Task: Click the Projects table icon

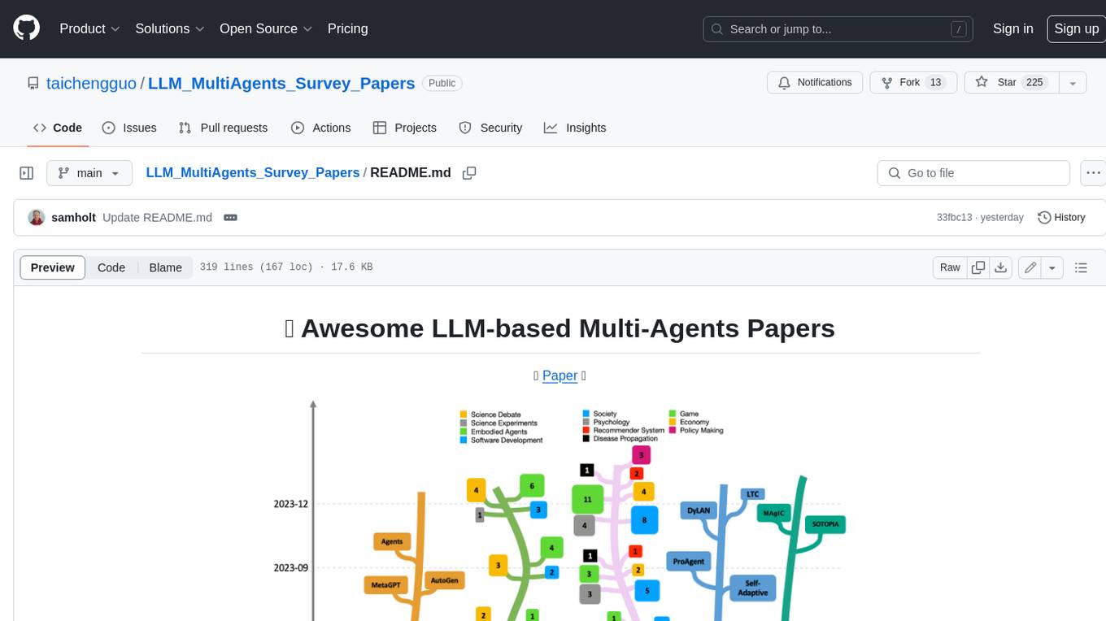Action: pos(380,128)
